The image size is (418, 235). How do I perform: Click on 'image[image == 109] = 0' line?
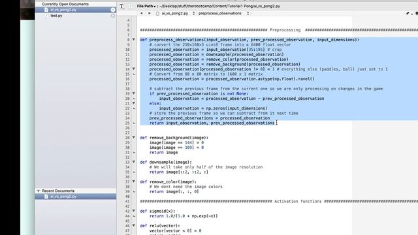click(176, 148)
